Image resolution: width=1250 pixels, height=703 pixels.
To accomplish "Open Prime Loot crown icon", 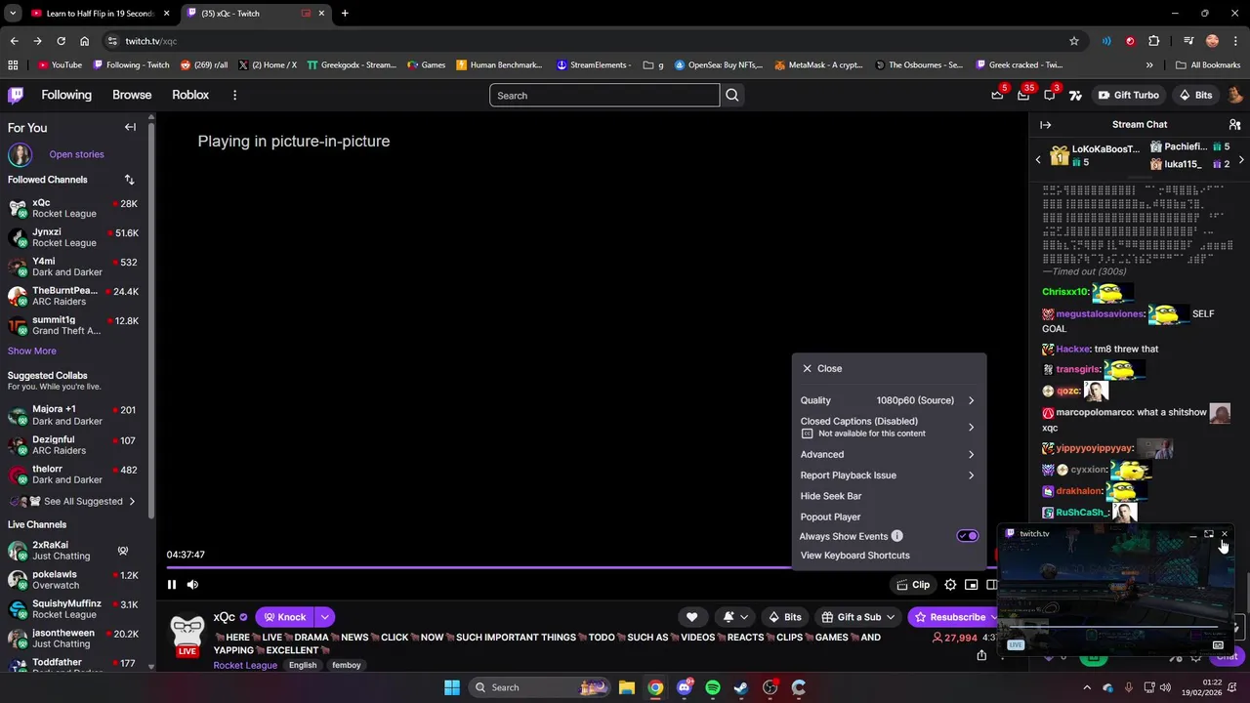I will [997, 95].
